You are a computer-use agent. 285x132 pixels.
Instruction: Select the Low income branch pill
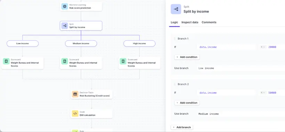[x=23, y=43]
